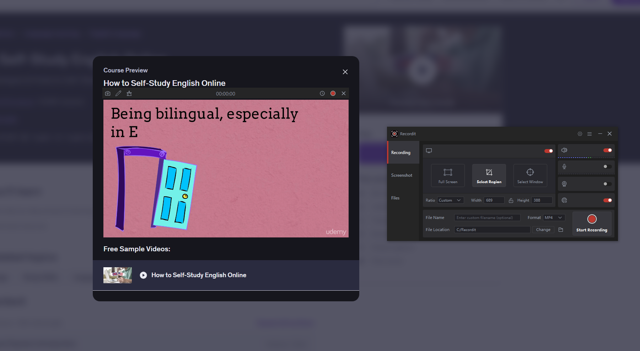
Task: Open the file location folder icon
Action: click(561, 230)
